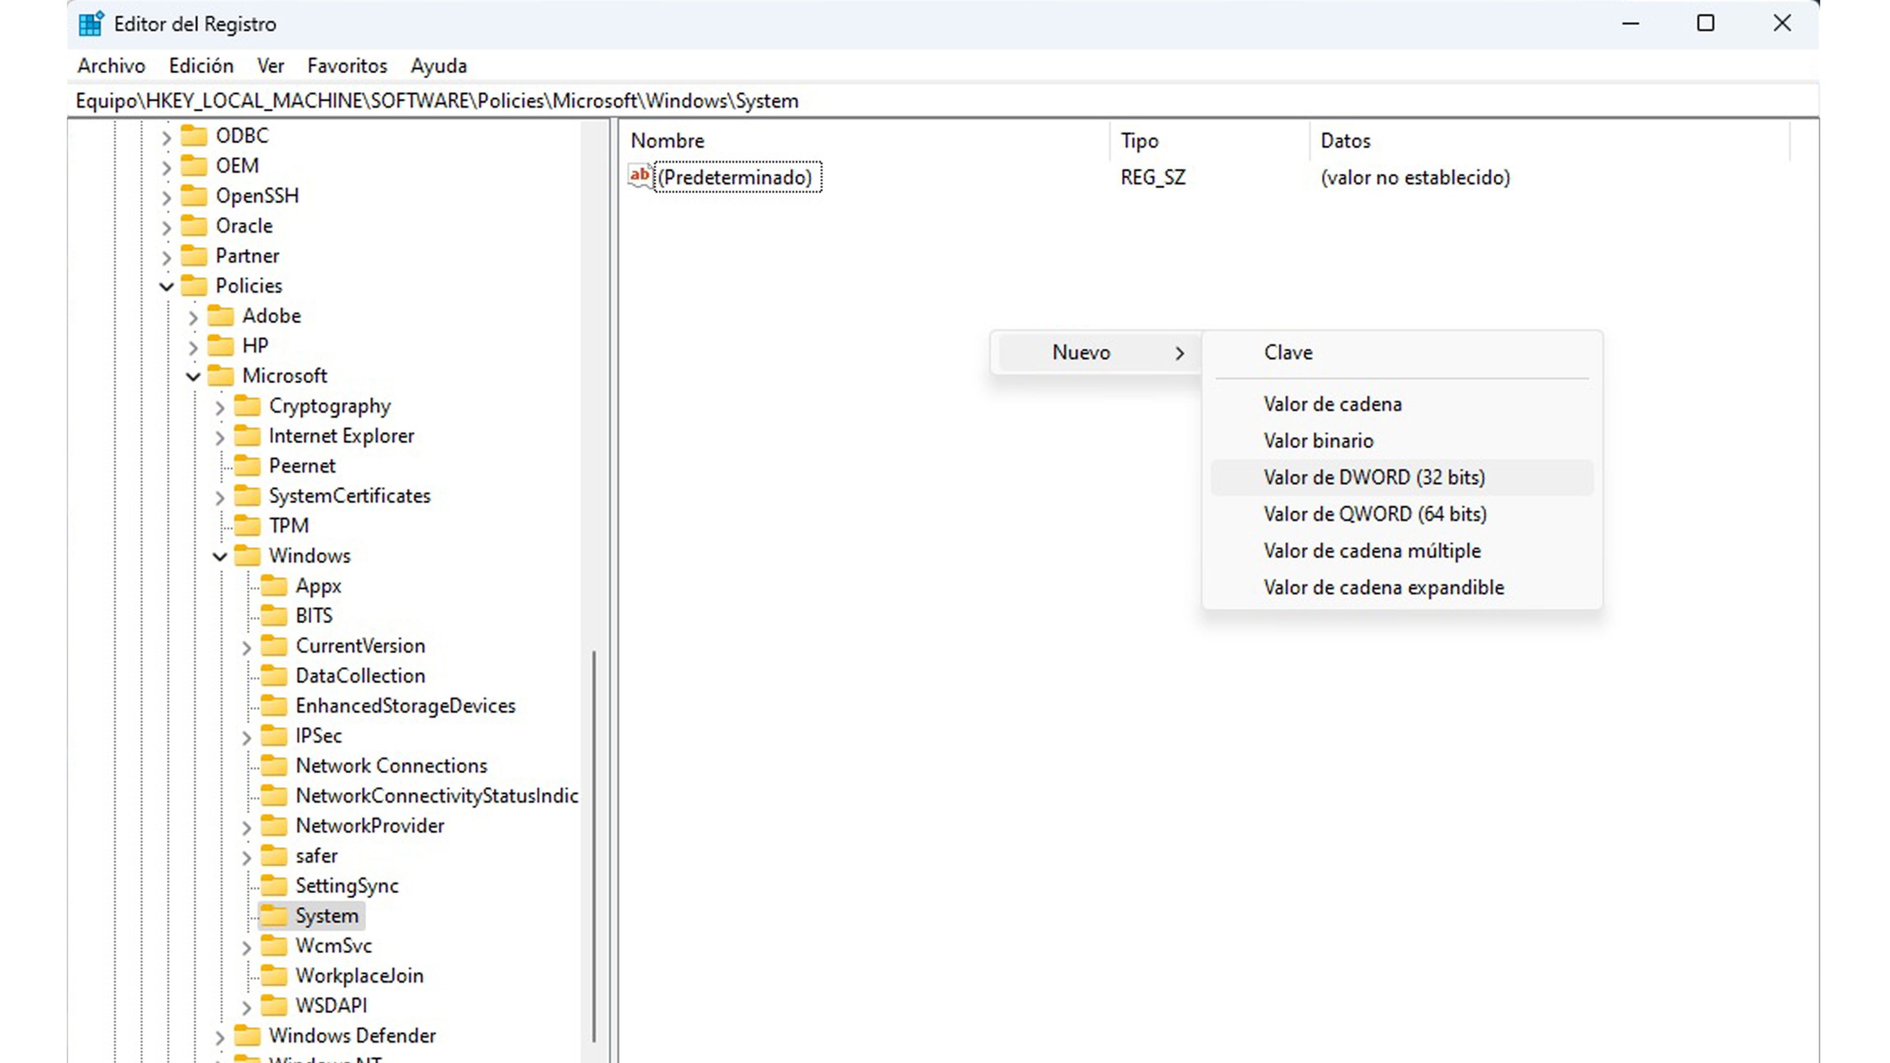This screenshot has width=1890, height=1063.
Task: Click the Internet Explorer folder icon
Action: (247, 436)
